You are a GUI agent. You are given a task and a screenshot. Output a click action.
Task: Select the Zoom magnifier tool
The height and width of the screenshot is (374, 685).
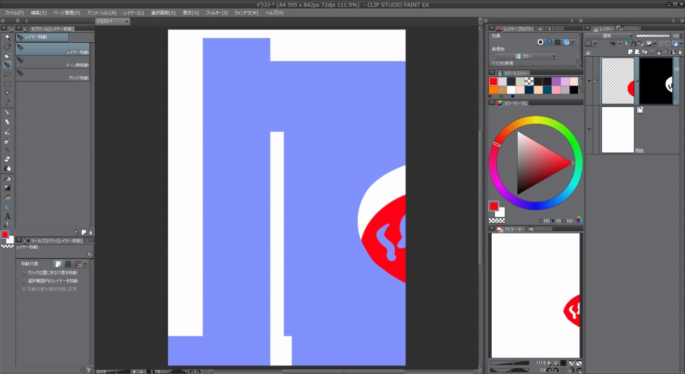(7, 37)
